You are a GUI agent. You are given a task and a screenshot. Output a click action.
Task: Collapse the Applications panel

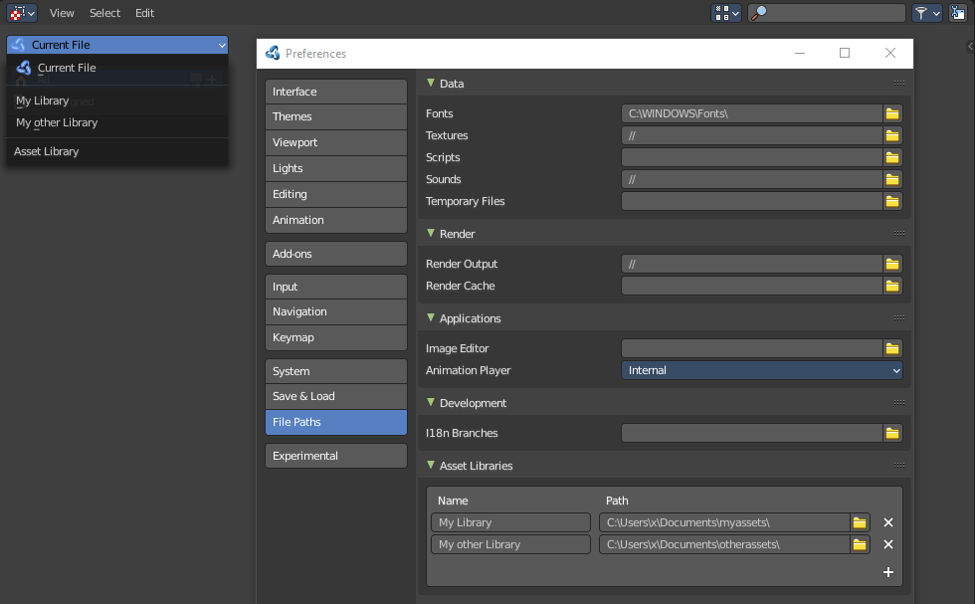(x=430, y=317)
